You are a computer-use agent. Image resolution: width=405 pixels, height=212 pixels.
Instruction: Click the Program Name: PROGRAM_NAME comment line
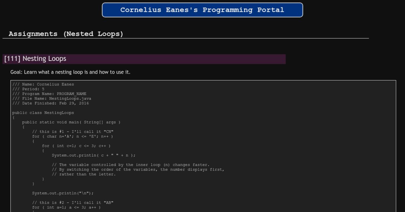pyautogui.click(x=49, y=94)
